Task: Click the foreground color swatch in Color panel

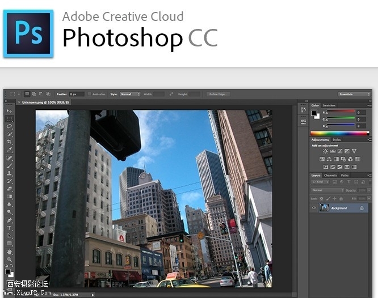Action: point(314,113)
